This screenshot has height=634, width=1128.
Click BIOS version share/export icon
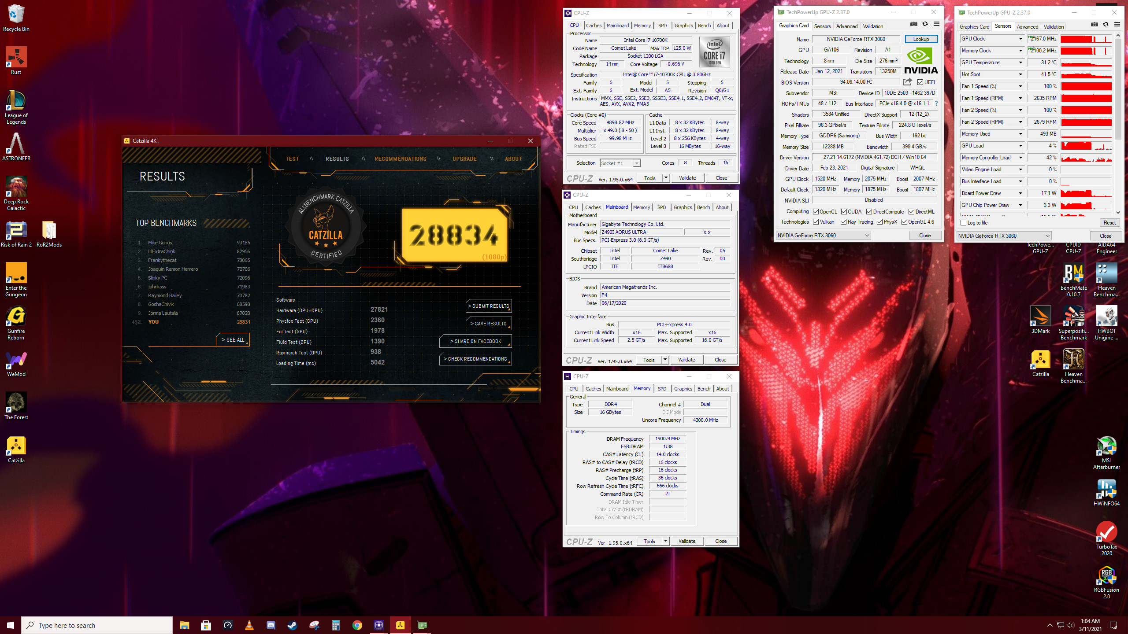[907, 82]
